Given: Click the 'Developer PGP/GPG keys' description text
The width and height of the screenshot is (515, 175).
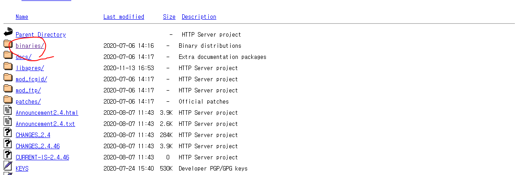Looking at the screenshot, I should tap(213, 168).
